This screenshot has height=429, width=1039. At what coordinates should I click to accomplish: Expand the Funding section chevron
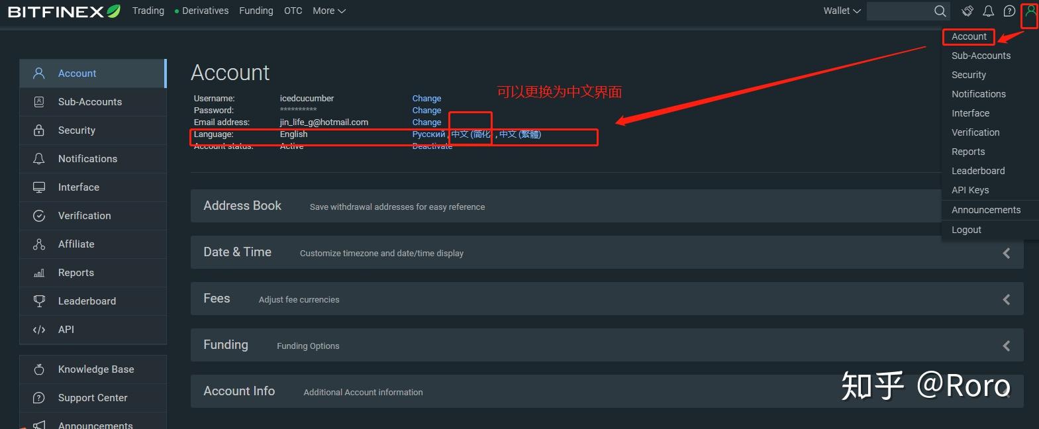click(1007, 346)
